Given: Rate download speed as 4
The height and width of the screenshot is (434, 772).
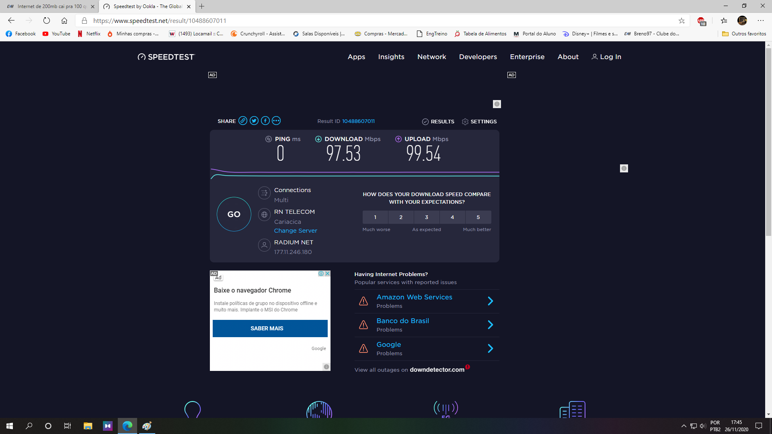Looking at the screenshot, I should (452, 217).
